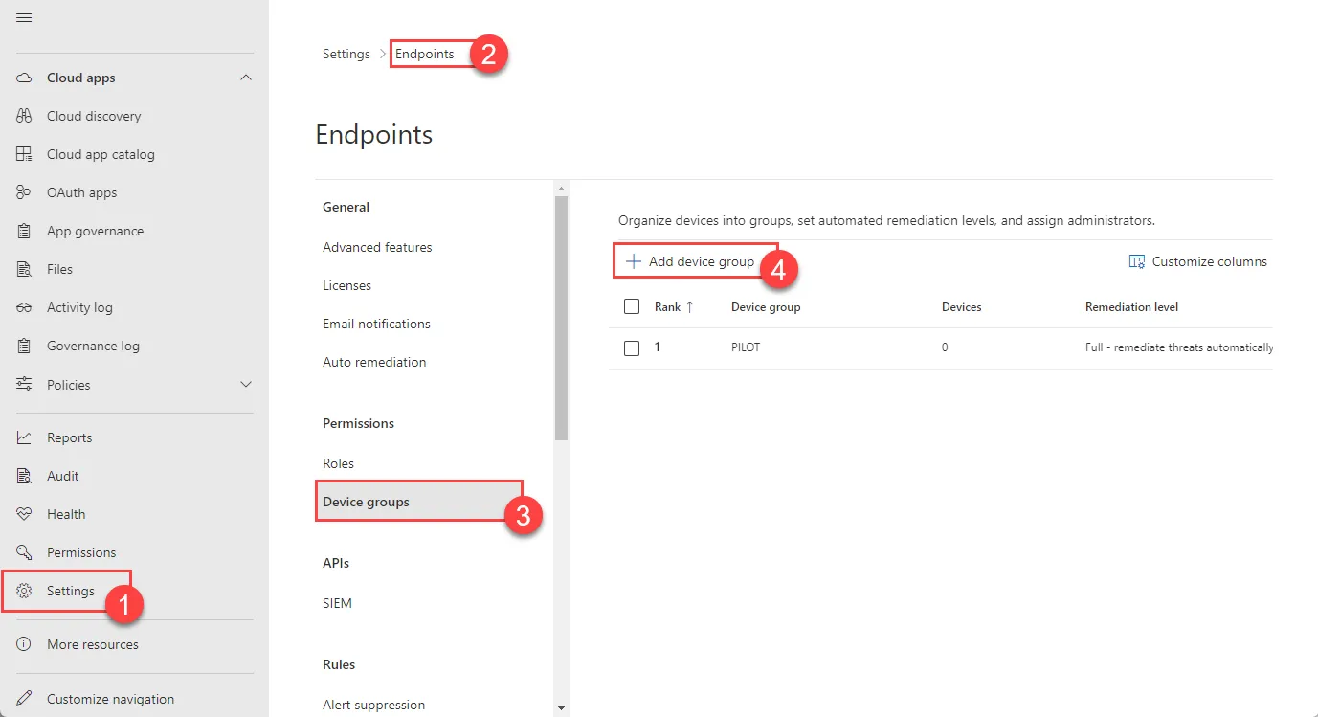
Task: Click the Endpoints breadcrumb
Action: [425, 54]
